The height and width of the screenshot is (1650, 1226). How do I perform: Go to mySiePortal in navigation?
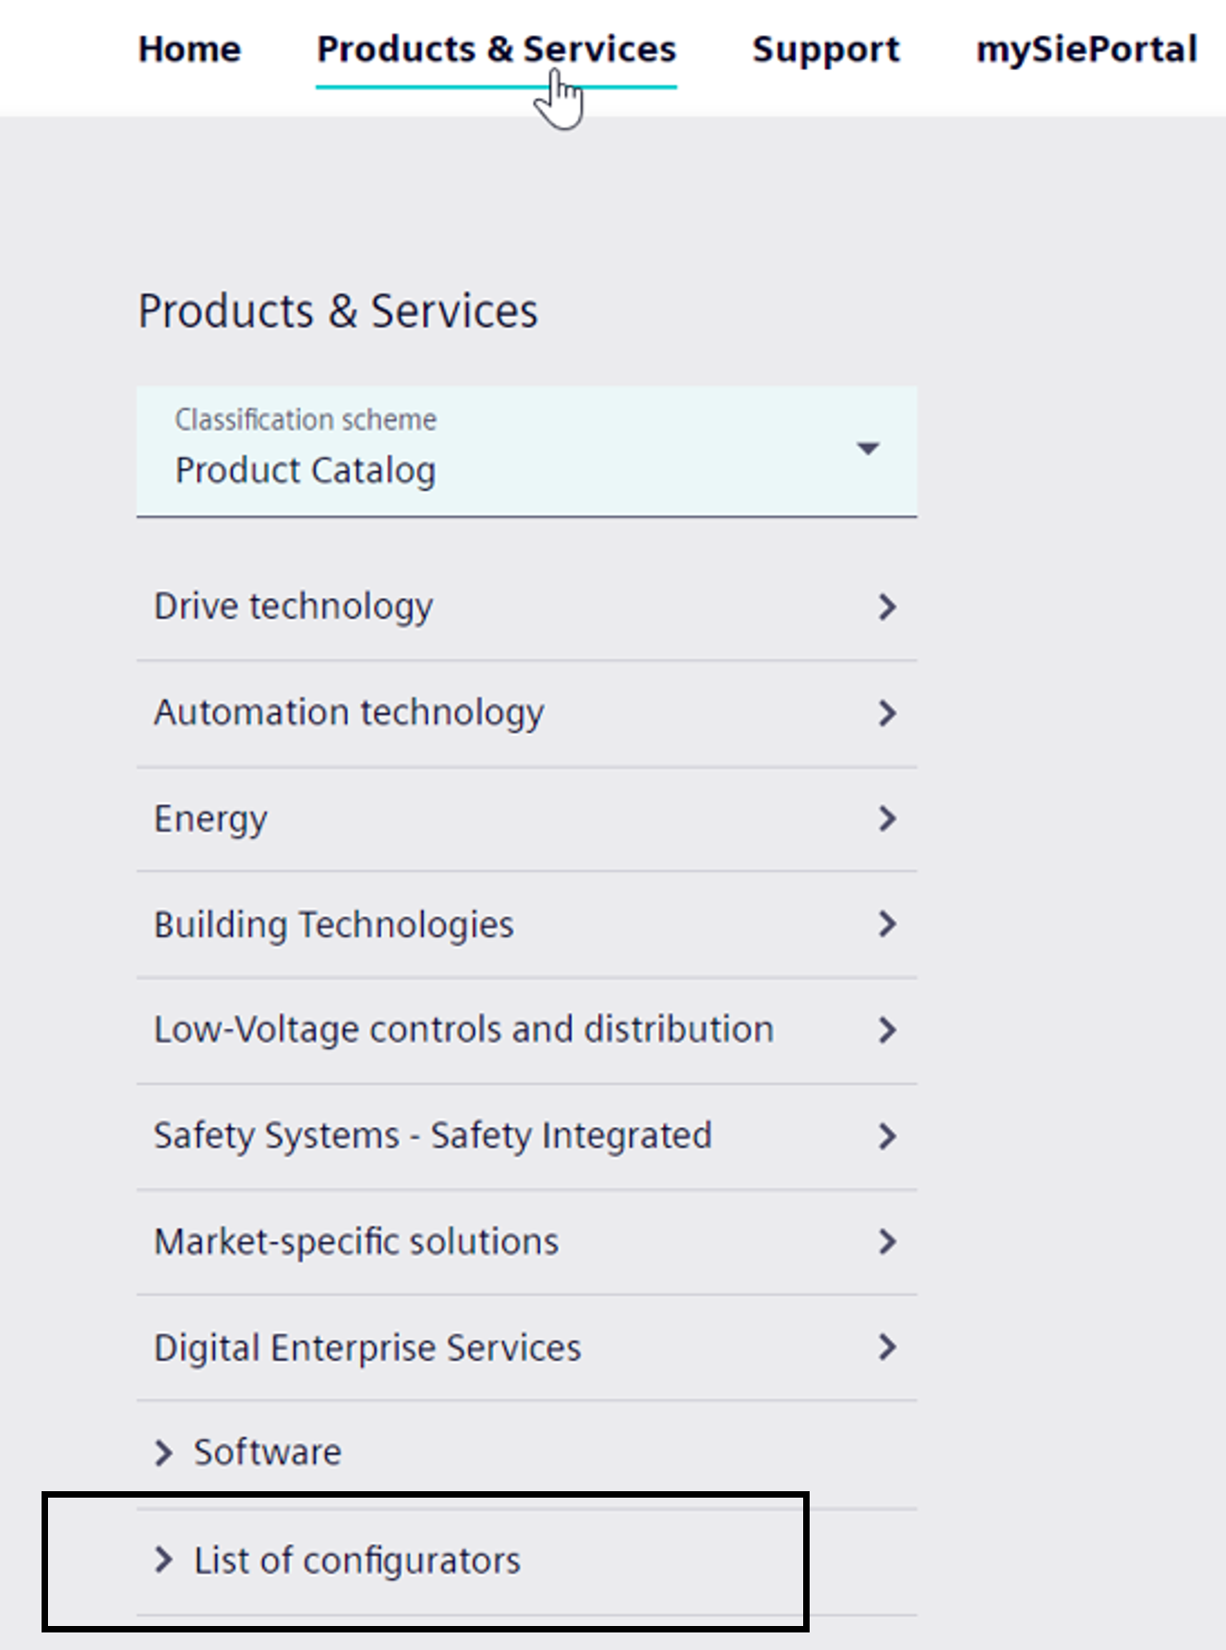(1086, 49)
